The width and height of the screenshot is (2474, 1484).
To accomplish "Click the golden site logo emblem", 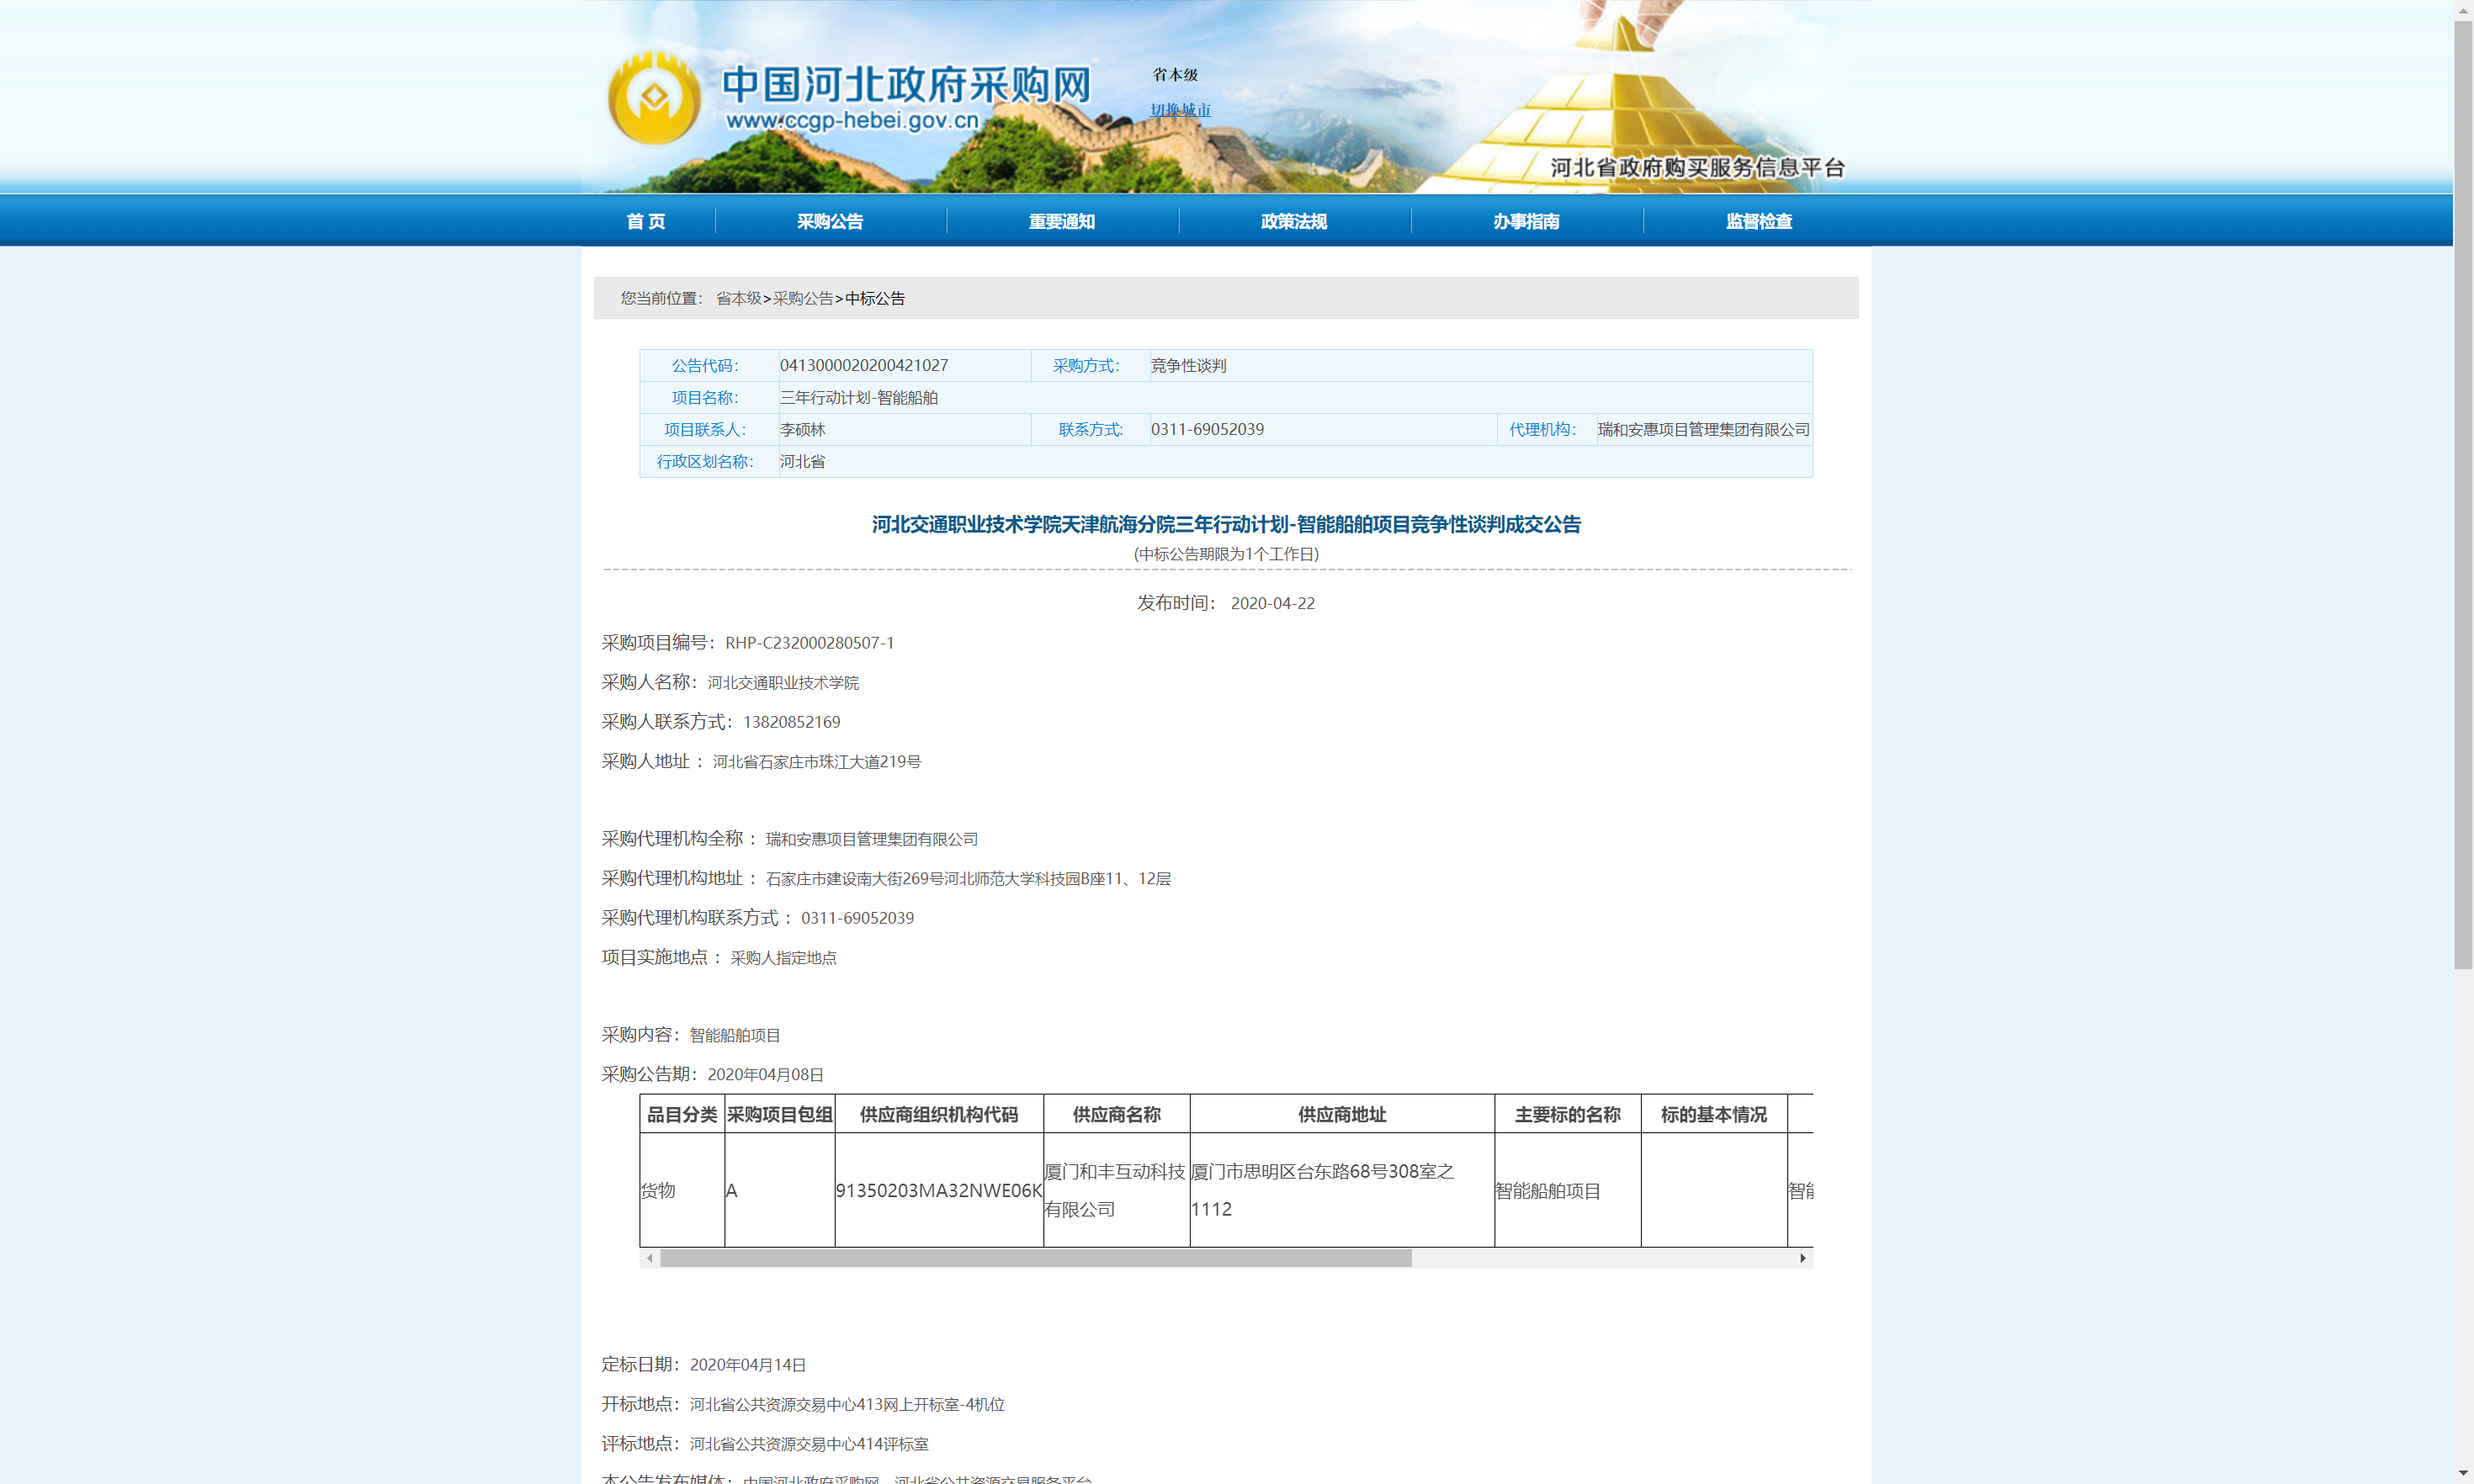I will click(x=654, y=98).
